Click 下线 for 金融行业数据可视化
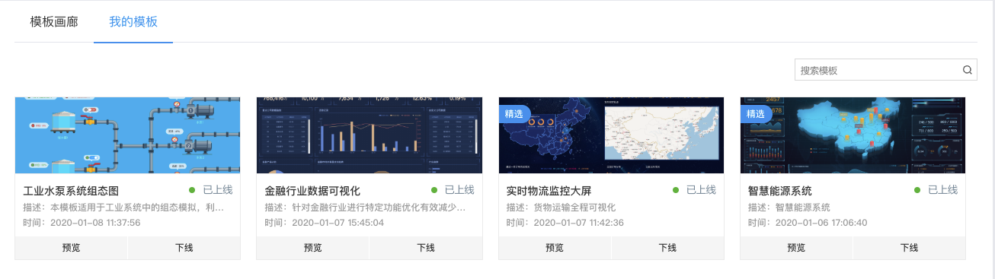This screenshot has height=279, width=995. coord(426,248)
